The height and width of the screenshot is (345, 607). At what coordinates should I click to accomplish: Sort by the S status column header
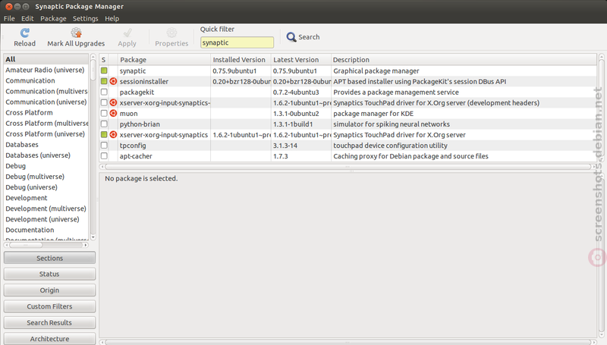click(x=103, y=60)
